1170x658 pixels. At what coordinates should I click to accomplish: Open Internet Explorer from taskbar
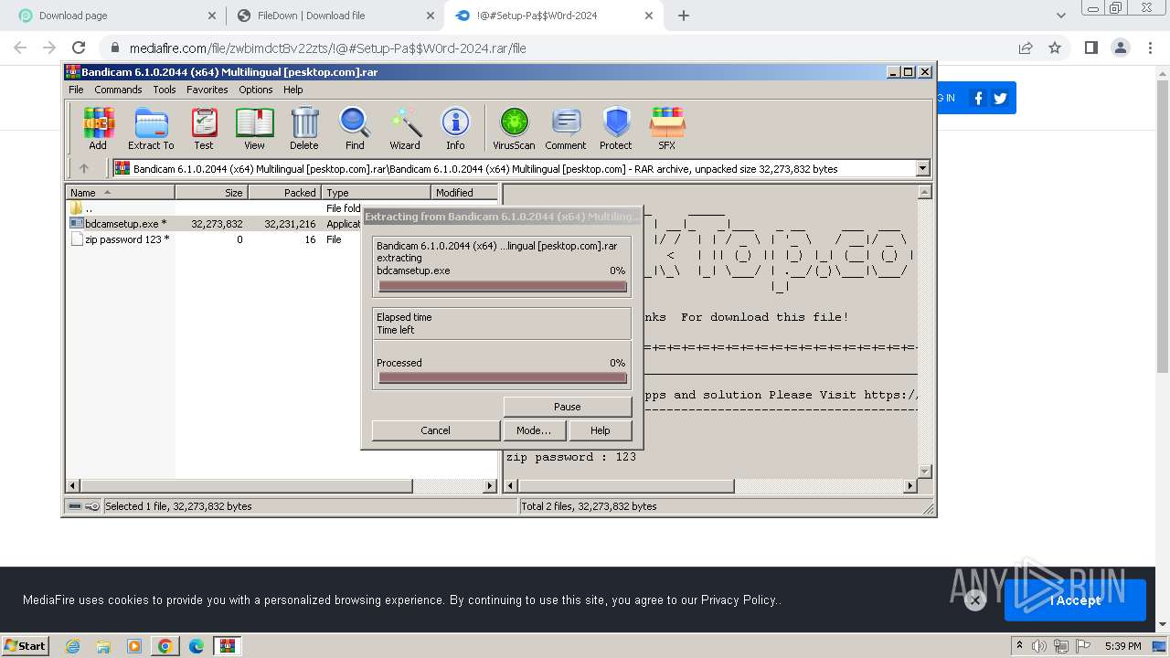point(73,646)
